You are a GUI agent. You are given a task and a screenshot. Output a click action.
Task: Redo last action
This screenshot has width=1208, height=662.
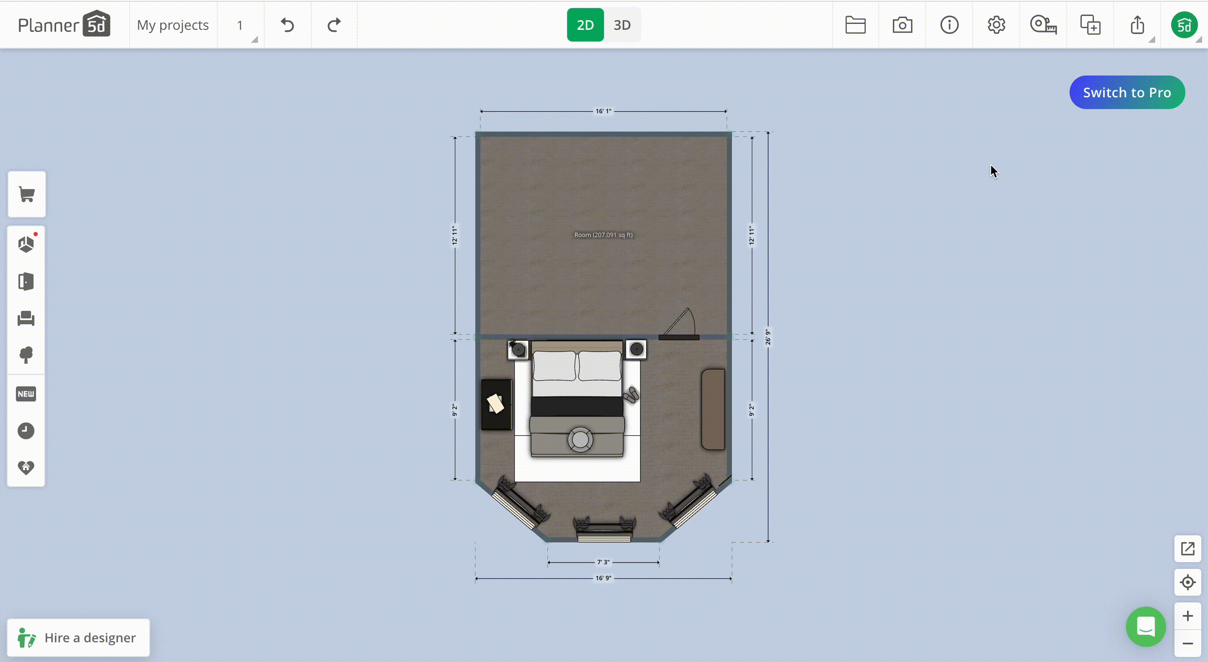[333, 24]
